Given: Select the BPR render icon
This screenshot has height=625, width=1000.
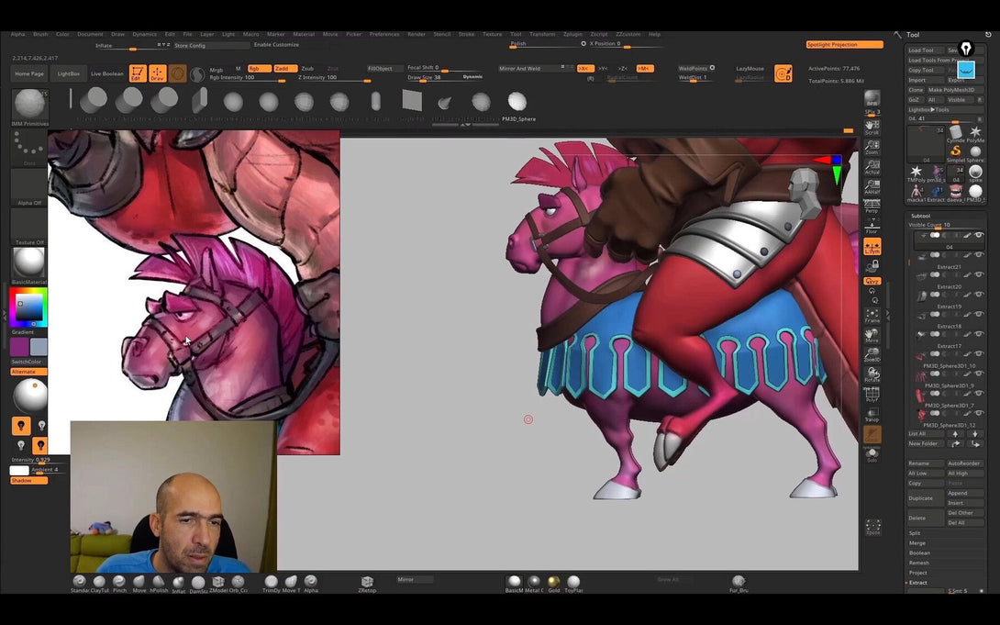Looking at the screenshot, I should pos(872,98).
